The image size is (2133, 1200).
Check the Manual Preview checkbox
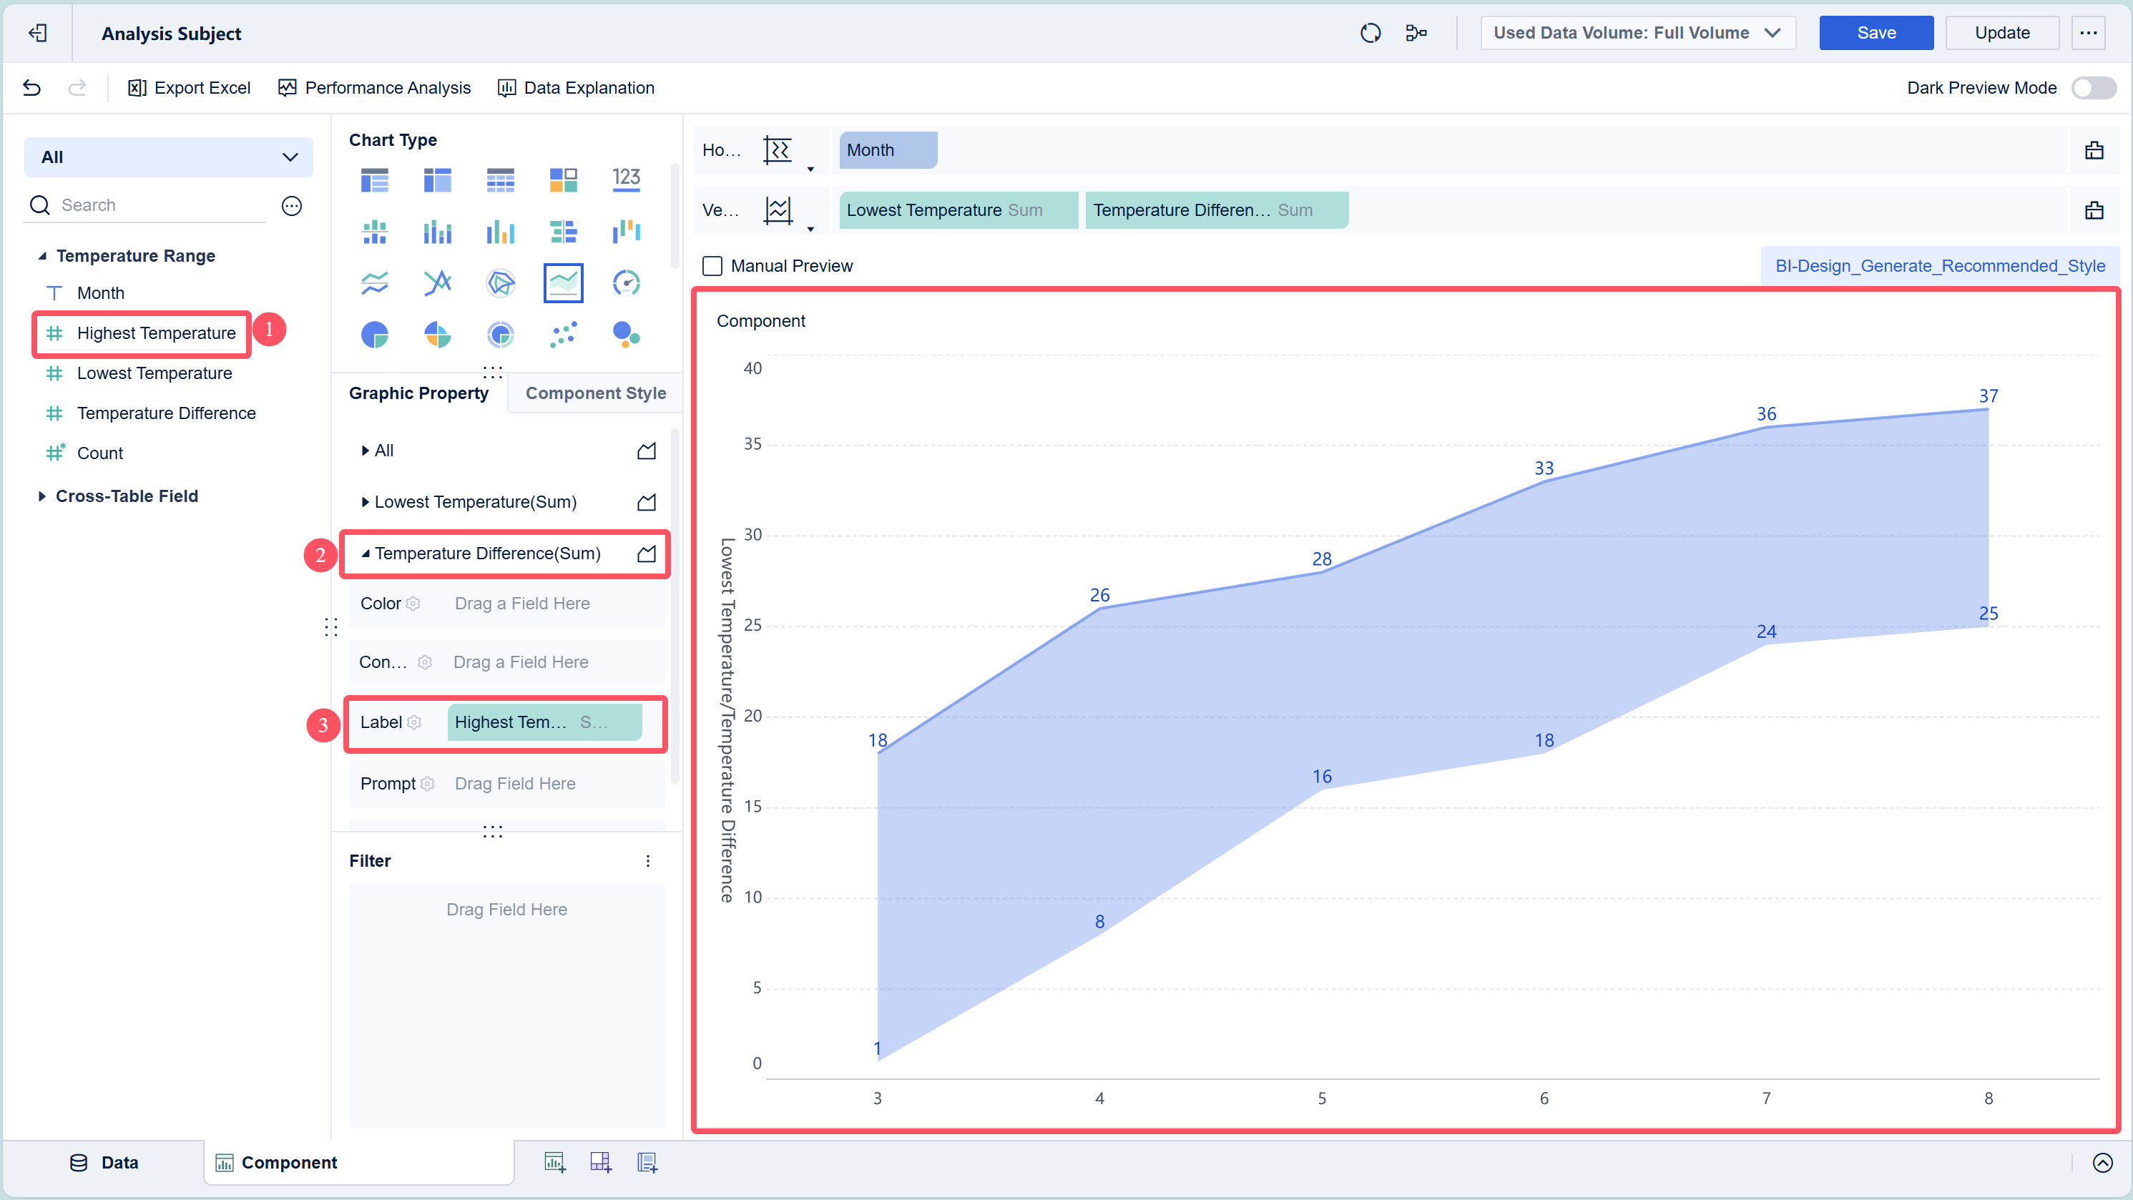click(x=712, y=265)
